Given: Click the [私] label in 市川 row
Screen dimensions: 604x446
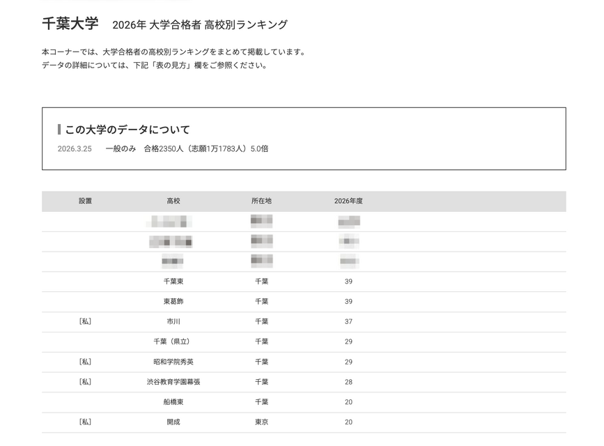Looking at the screenshot, I should pyautogui.click(x=85, y=321).
